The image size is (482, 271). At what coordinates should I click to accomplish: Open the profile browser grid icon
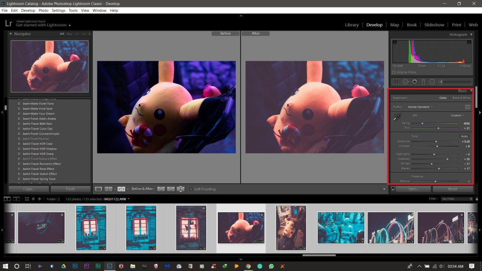point(467,107)
